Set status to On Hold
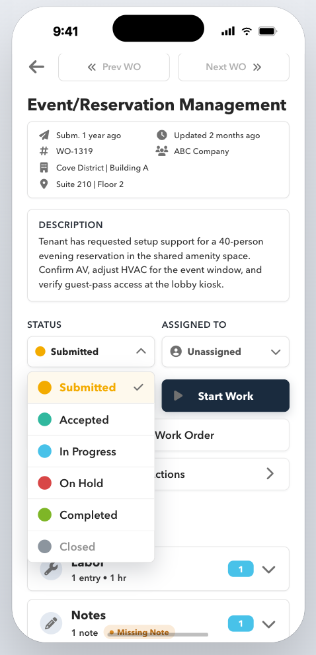 point(91,483)
